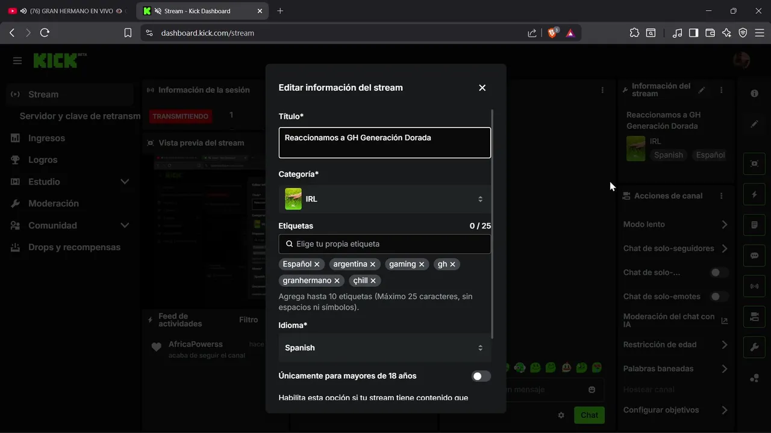Remove the granhermano tag

pyautogui.click(x=337, y=281)
